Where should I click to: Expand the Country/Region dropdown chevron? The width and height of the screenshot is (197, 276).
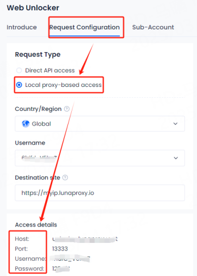pos(175,124)
